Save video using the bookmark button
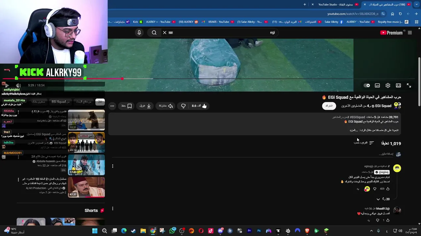This screenshot has height=236, width=421. pyautogui.click(x=127, y=106)
